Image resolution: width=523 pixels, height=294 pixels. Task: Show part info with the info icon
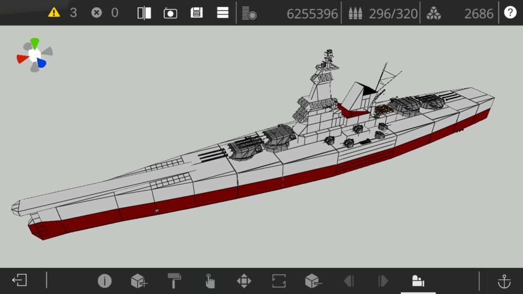105,280
